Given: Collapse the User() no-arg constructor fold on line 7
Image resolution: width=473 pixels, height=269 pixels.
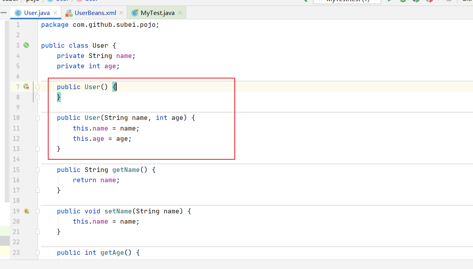Looking at the screenshot, I should click(38, 87).
